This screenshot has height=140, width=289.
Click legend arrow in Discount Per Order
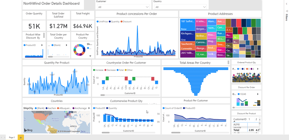click(258, 94)
